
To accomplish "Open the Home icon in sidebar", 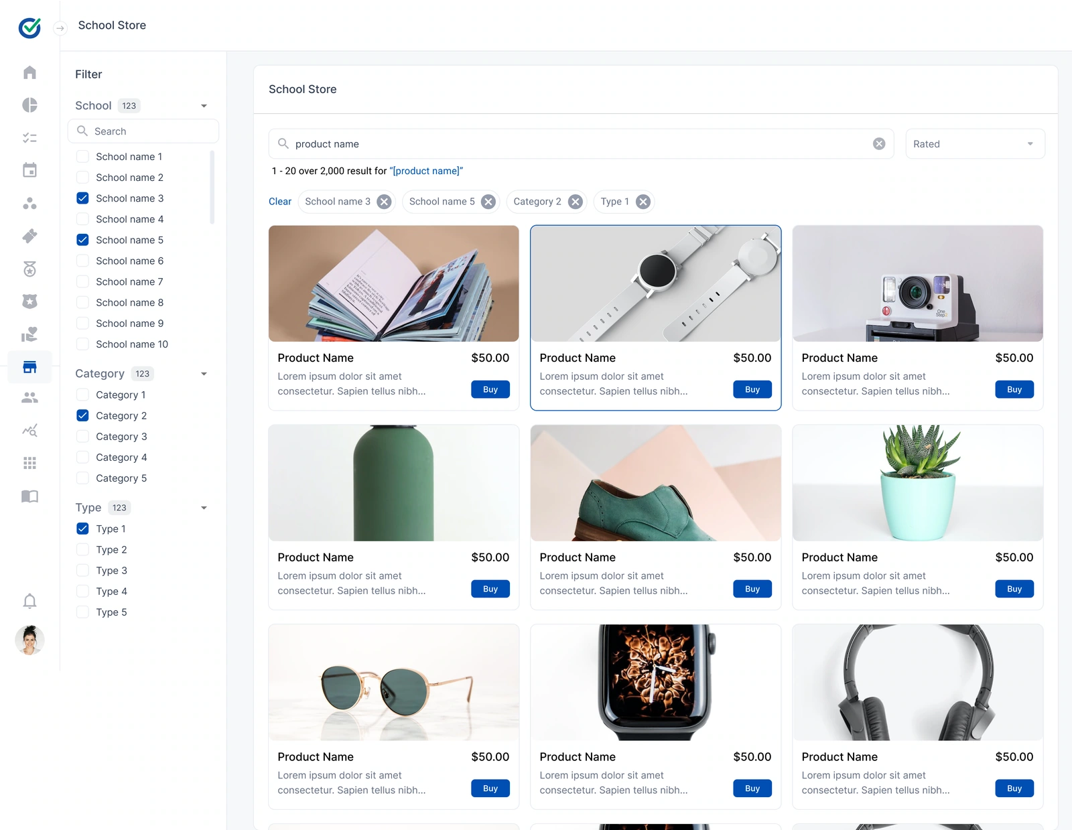I will (x=29, y=72).
